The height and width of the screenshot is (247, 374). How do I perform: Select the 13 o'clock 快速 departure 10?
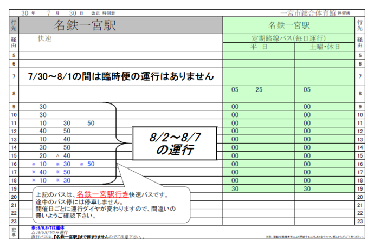(43, 139)
